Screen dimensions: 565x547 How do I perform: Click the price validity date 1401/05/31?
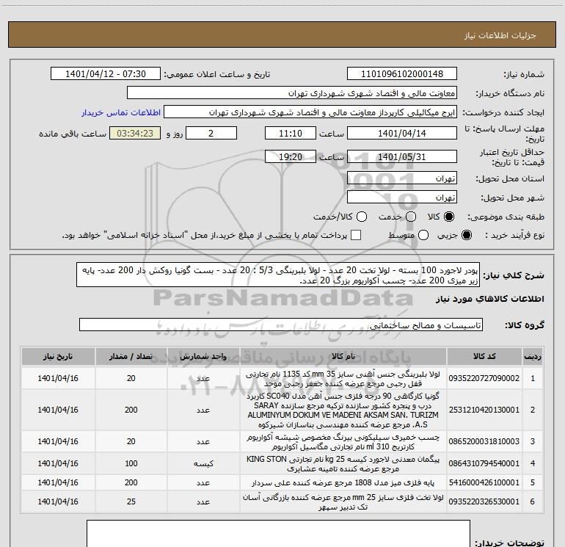[x=402, y=156]
